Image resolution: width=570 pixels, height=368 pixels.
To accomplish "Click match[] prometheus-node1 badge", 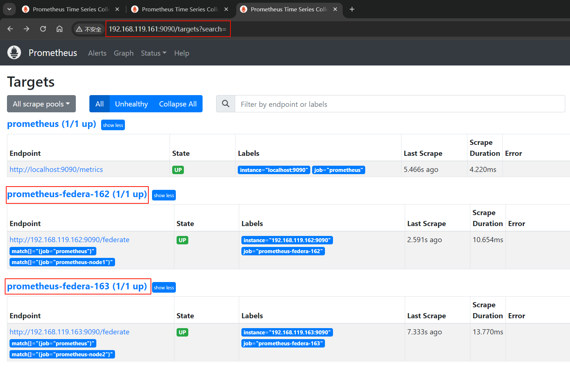I will tap(62, 262).
